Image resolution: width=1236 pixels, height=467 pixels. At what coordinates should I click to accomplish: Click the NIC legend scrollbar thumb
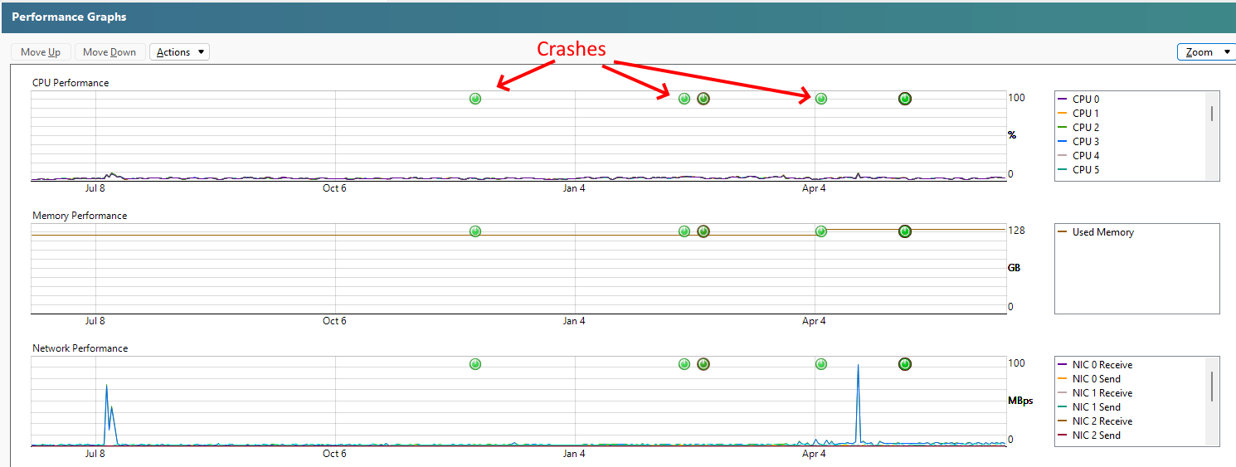[x=1212, y=386]
